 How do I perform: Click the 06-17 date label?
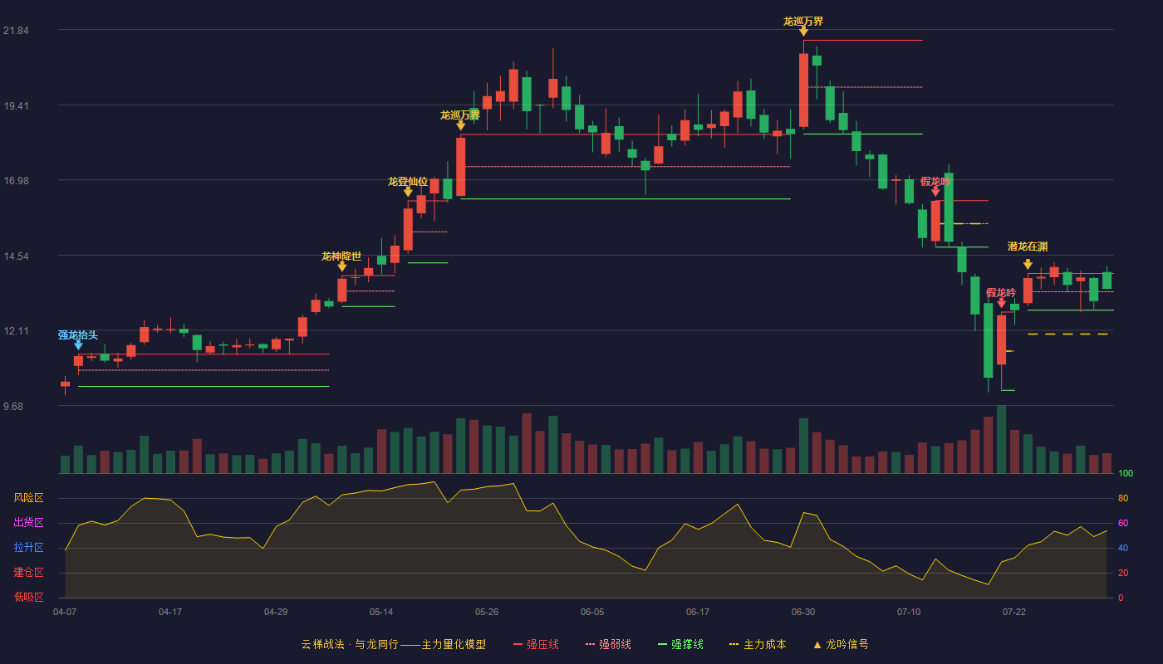click(x=698, y=612)
